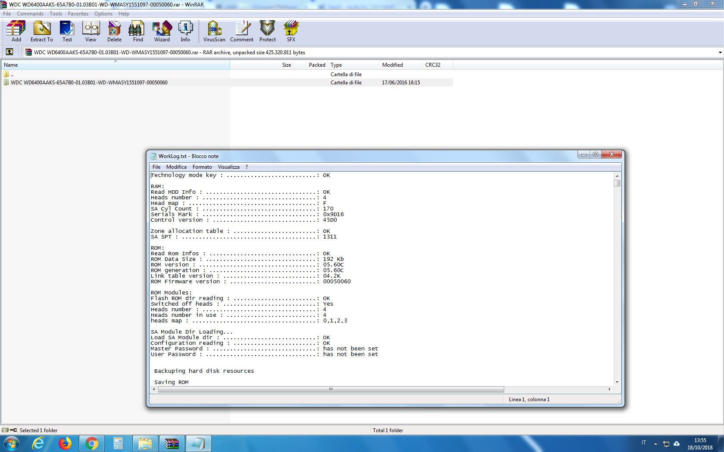Switch to WinRAR via taskbar button
724x452 pixels.
(x=172, y=443)
